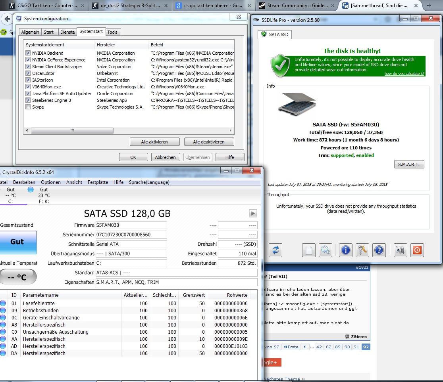Switch to the Dienste tab
This screenshot has height=382, width=443.
(67, 32)
